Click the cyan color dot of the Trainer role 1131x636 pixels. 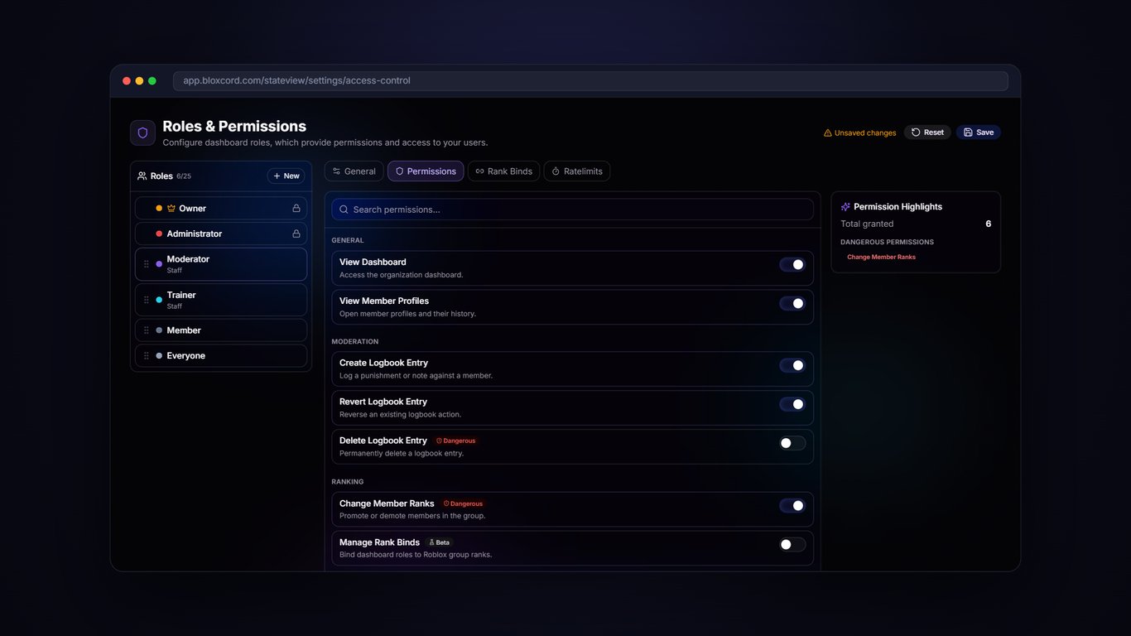(x=159, y=300)
